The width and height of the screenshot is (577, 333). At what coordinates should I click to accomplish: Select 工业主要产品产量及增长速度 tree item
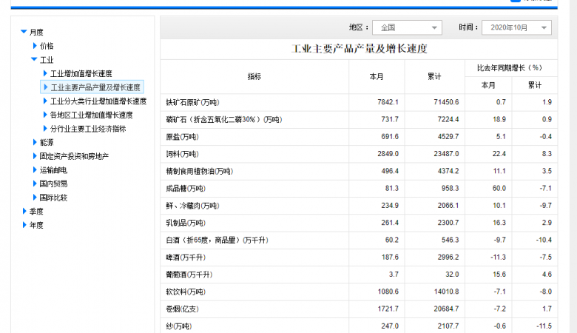(95, 87)
